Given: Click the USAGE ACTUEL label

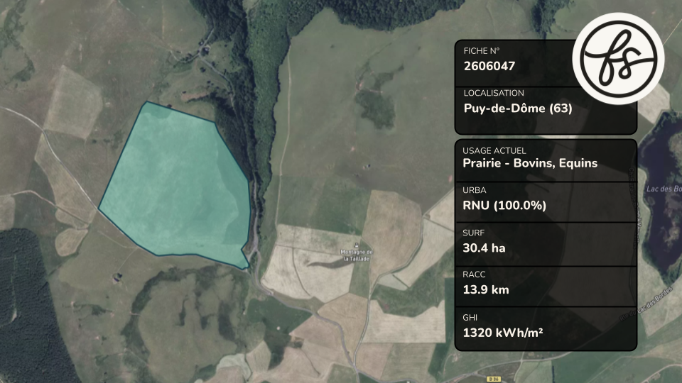Looking at the screenshot, I should (494, 150).
